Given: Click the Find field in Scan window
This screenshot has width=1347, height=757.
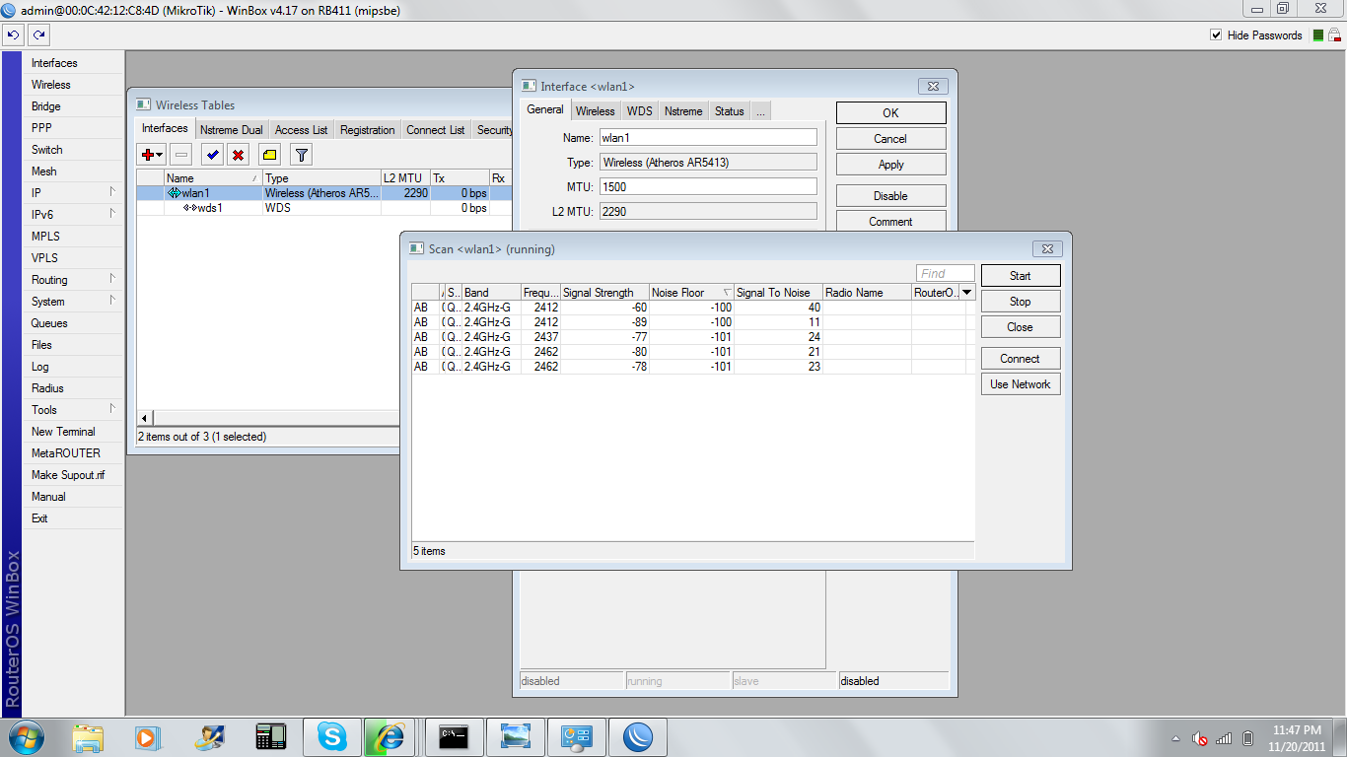Looking at the screenshot, I should 946,274.
